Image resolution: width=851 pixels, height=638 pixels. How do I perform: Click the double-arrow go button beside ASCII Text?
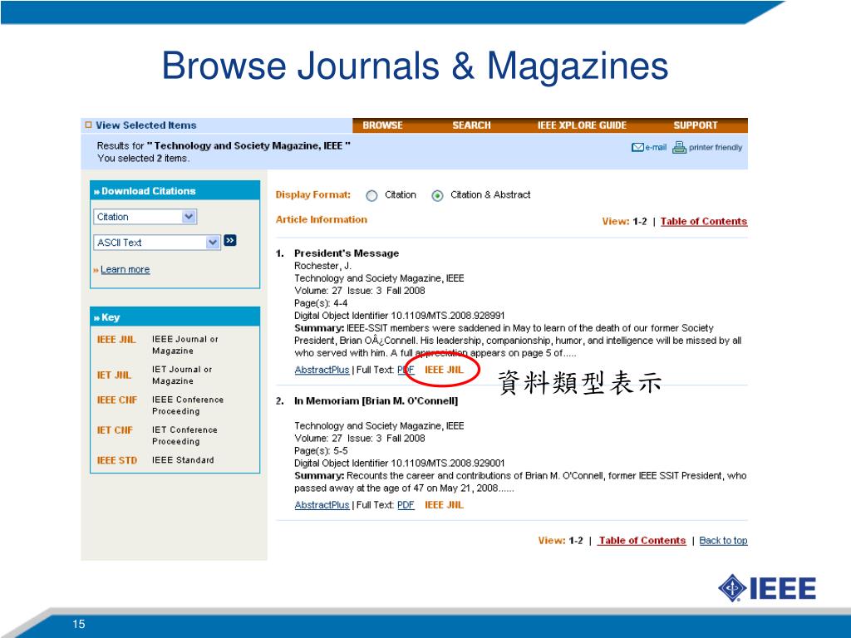(230, 240)
